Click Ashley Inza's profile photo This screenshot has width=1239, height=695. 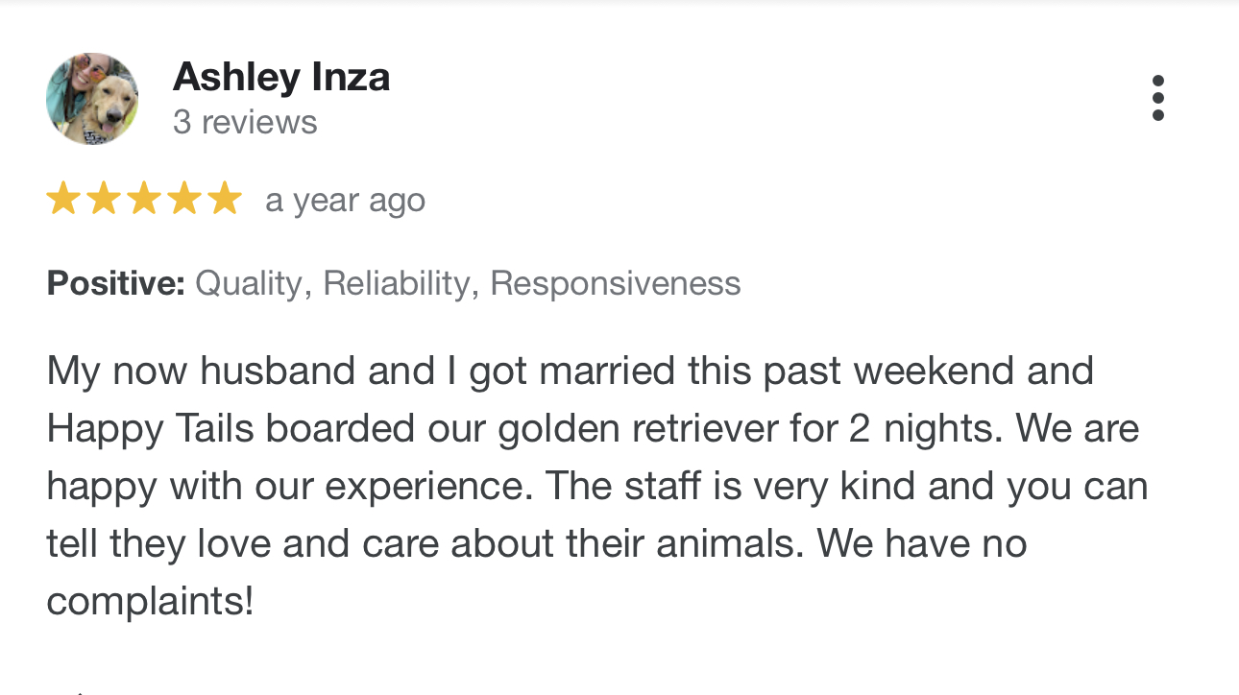[x=92, y=99]
